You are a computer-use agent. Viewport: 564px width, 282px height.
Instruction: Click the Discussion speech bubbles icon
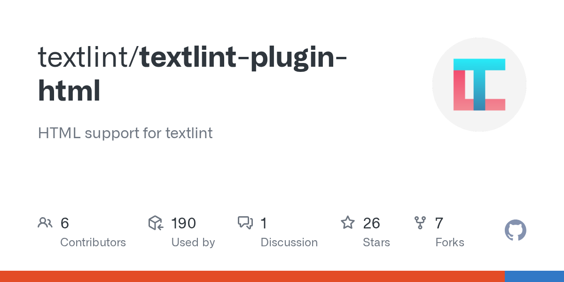pos(245,223)
